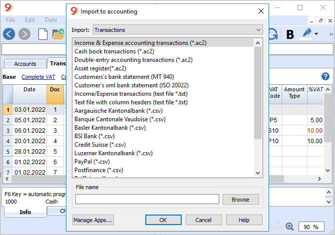Open help with blue question mark icon

[x=326, y=76]
